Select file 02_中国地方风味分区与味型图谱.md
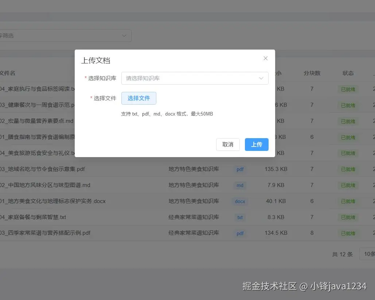Image resolution: width=375 pixels, height=300 pixels. coord(45,185)
